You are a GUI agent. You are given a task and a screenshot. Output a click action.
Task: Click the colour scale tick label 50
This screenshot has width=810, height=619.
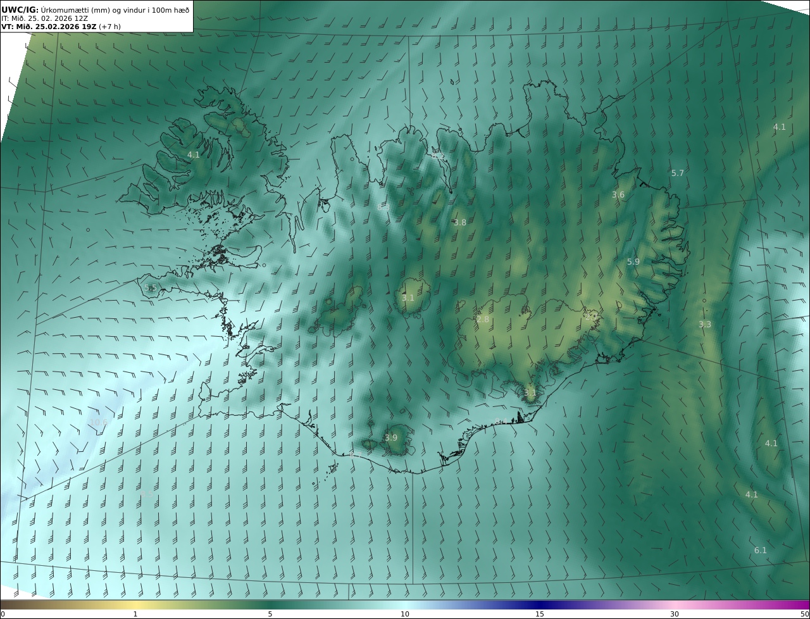point(805,614)
